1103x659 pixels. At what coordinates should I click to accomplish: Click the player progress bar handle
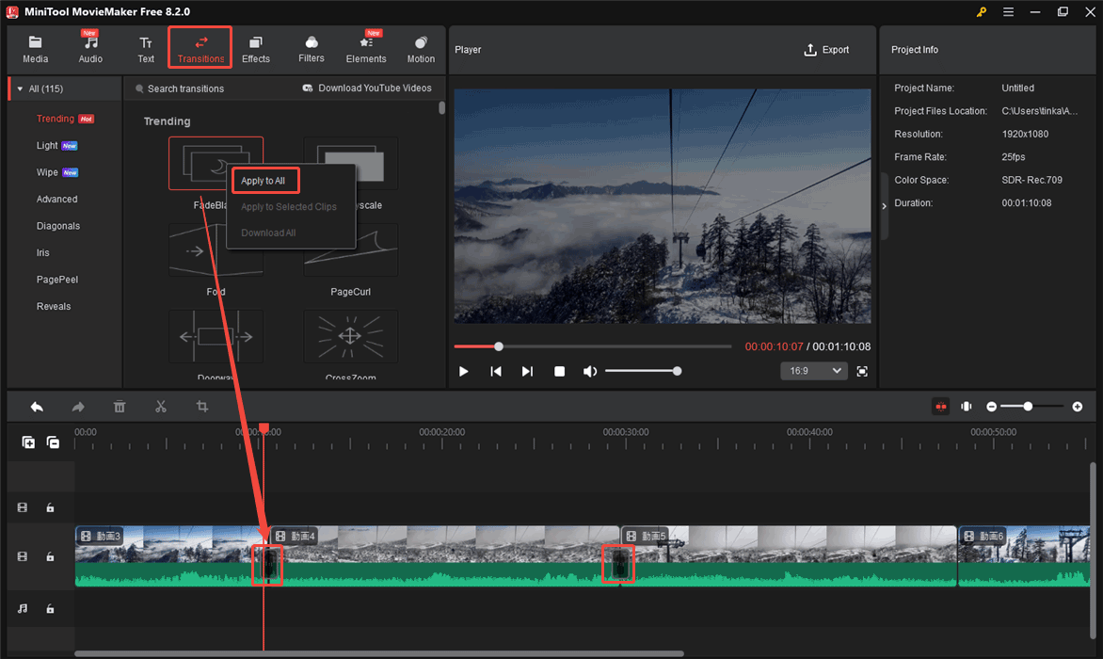tap(499, 346)
